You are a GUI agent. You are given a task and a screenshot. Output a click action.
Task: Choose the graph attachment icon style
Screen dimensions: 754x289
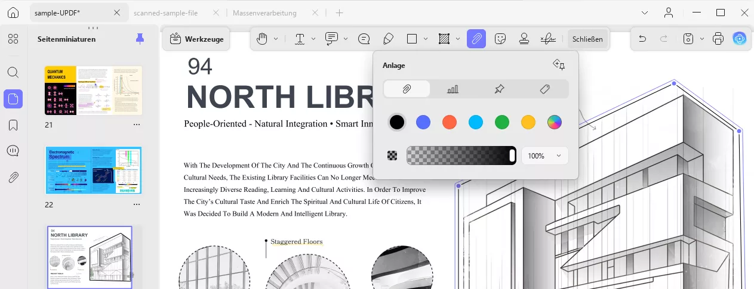pyautogui.click(x=453, y=89)
